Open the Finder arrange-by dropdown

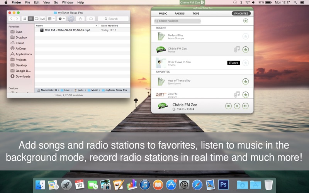pos(51,19)
